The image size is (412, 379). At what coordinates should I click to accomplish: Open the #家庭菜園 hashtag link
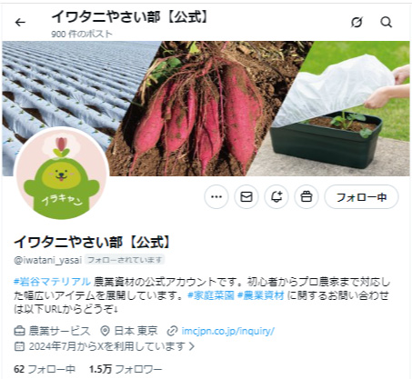211,295
